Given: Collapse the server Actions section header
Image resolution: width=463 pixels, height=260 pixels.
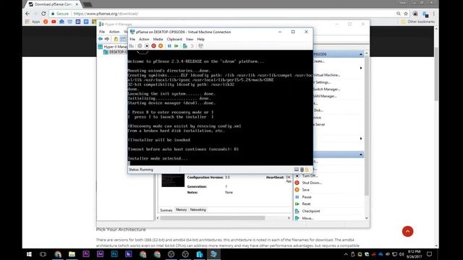Looking at the screenshot, I should 361,54.
